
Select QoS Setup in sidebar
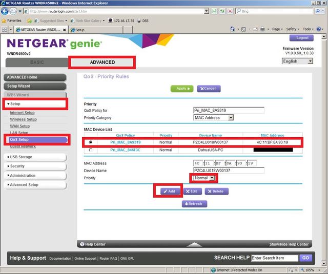(38, 140)
